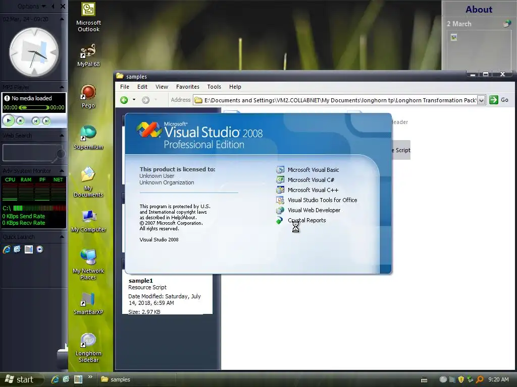517x387 pixels.
Task: Click the green Back arrow in samples window
Action: coord(124,100)
